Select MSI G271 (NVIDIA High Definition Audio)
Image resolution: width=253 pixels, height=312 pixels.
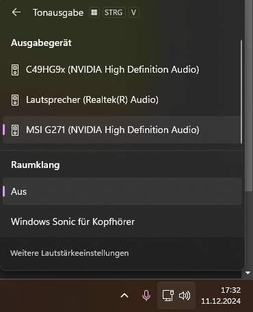click(122, 130)
